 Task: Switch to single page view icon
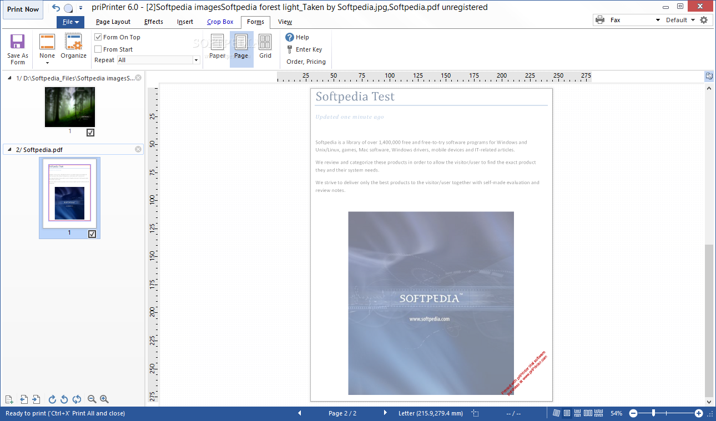coord(567,413)
